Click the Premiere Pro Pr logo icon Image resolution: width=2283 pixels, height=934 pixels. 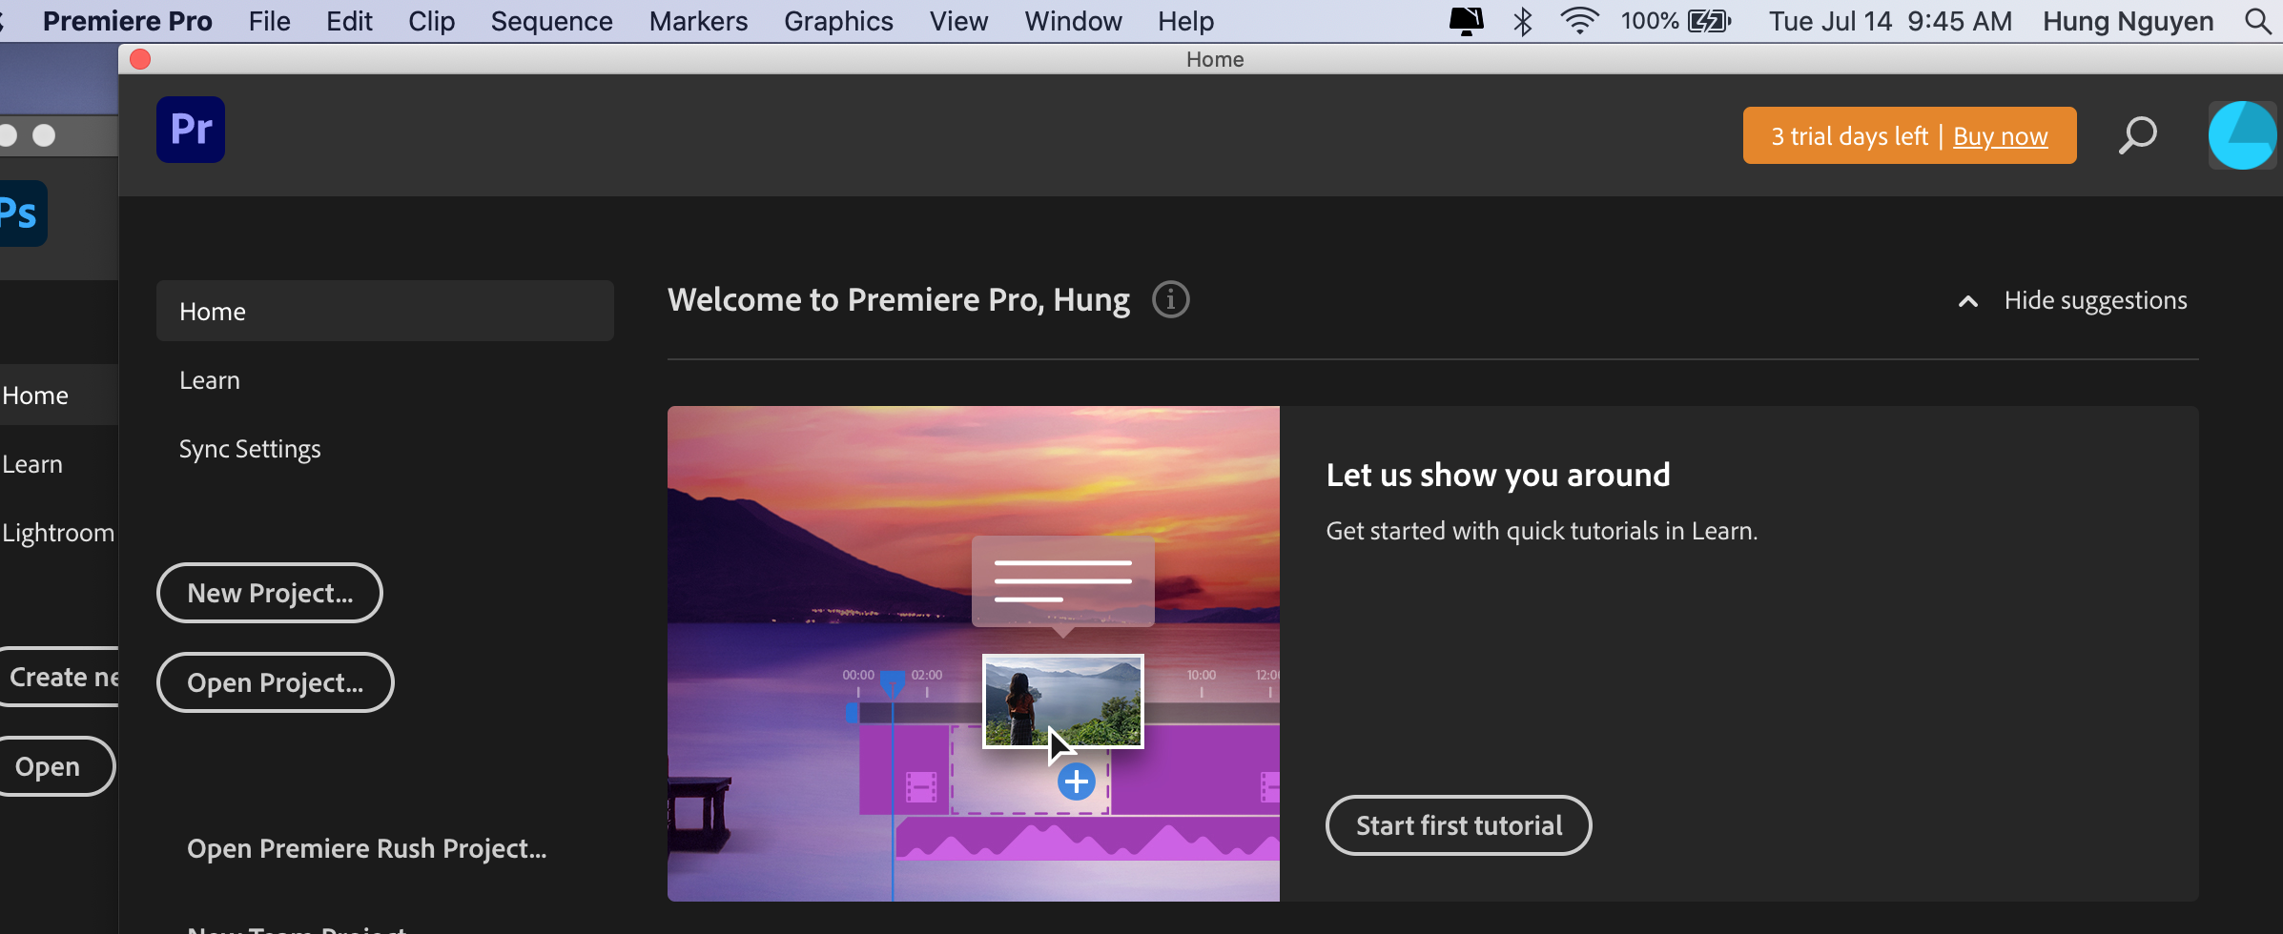click(191, 130)
